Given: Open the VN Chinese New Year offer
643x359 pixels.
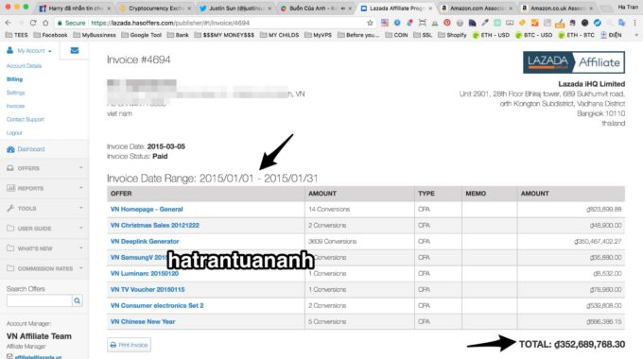Looking at the screenshot, I should (142, 322).
